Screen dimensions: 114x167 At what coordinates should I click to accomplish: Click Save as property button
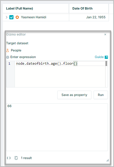[74, 95]
